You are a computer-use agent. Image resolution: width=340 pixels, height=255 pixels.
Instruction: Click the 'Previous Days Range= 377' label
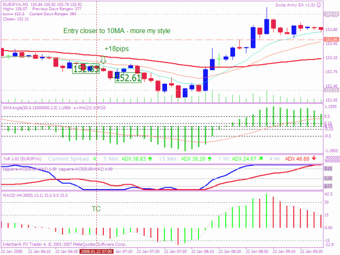[x=57, y=9]
